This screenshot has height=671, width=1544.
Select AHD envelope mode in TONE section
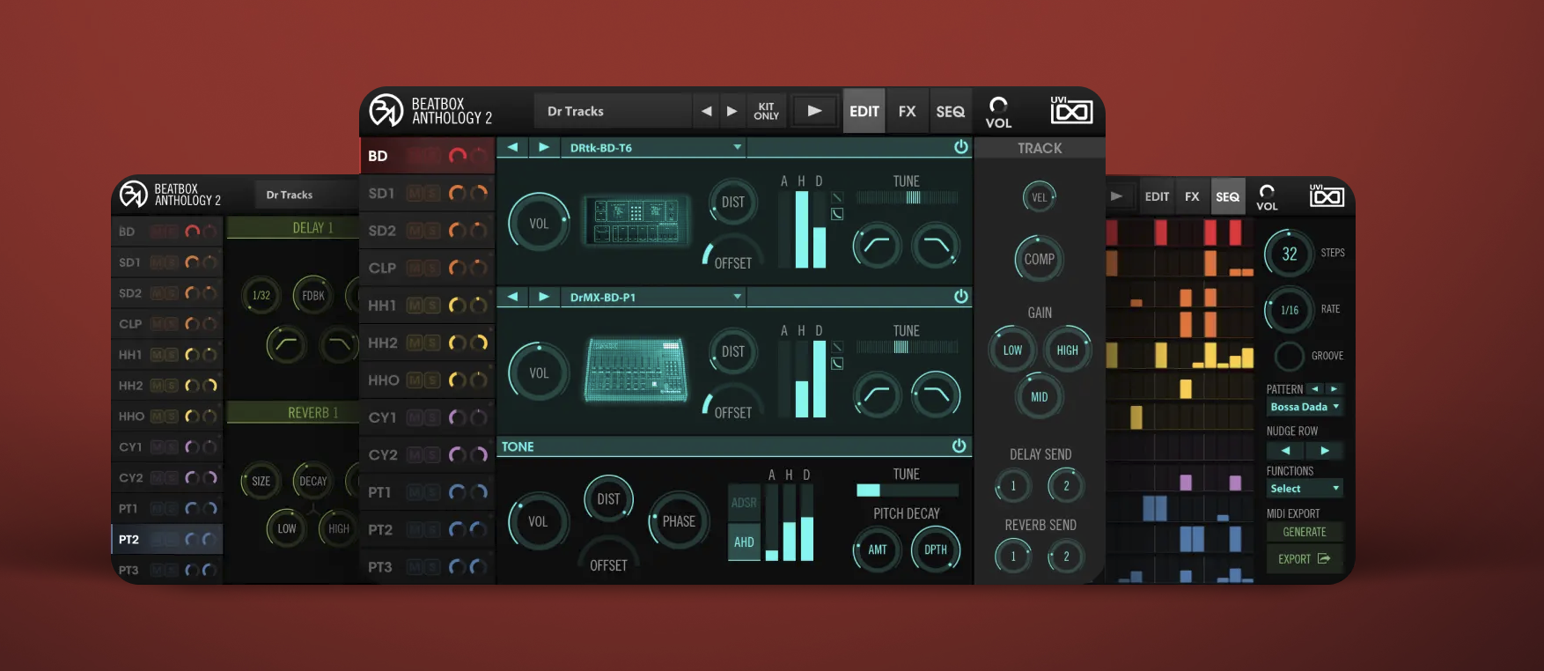tap(744, 542)
